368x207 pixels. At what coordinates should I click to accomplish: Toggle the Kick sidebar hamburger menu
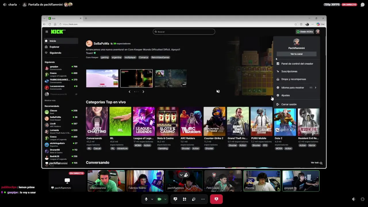[x=47, y=32]
